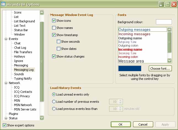
Task: Enable the Show seconds checkbox
Action: coord(58,42)
